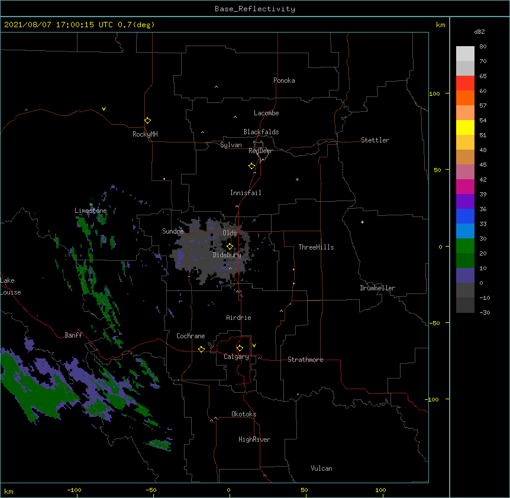Click the Sylvan label
The width and height of the screenshot is (510, 498).
pos(231,145)
